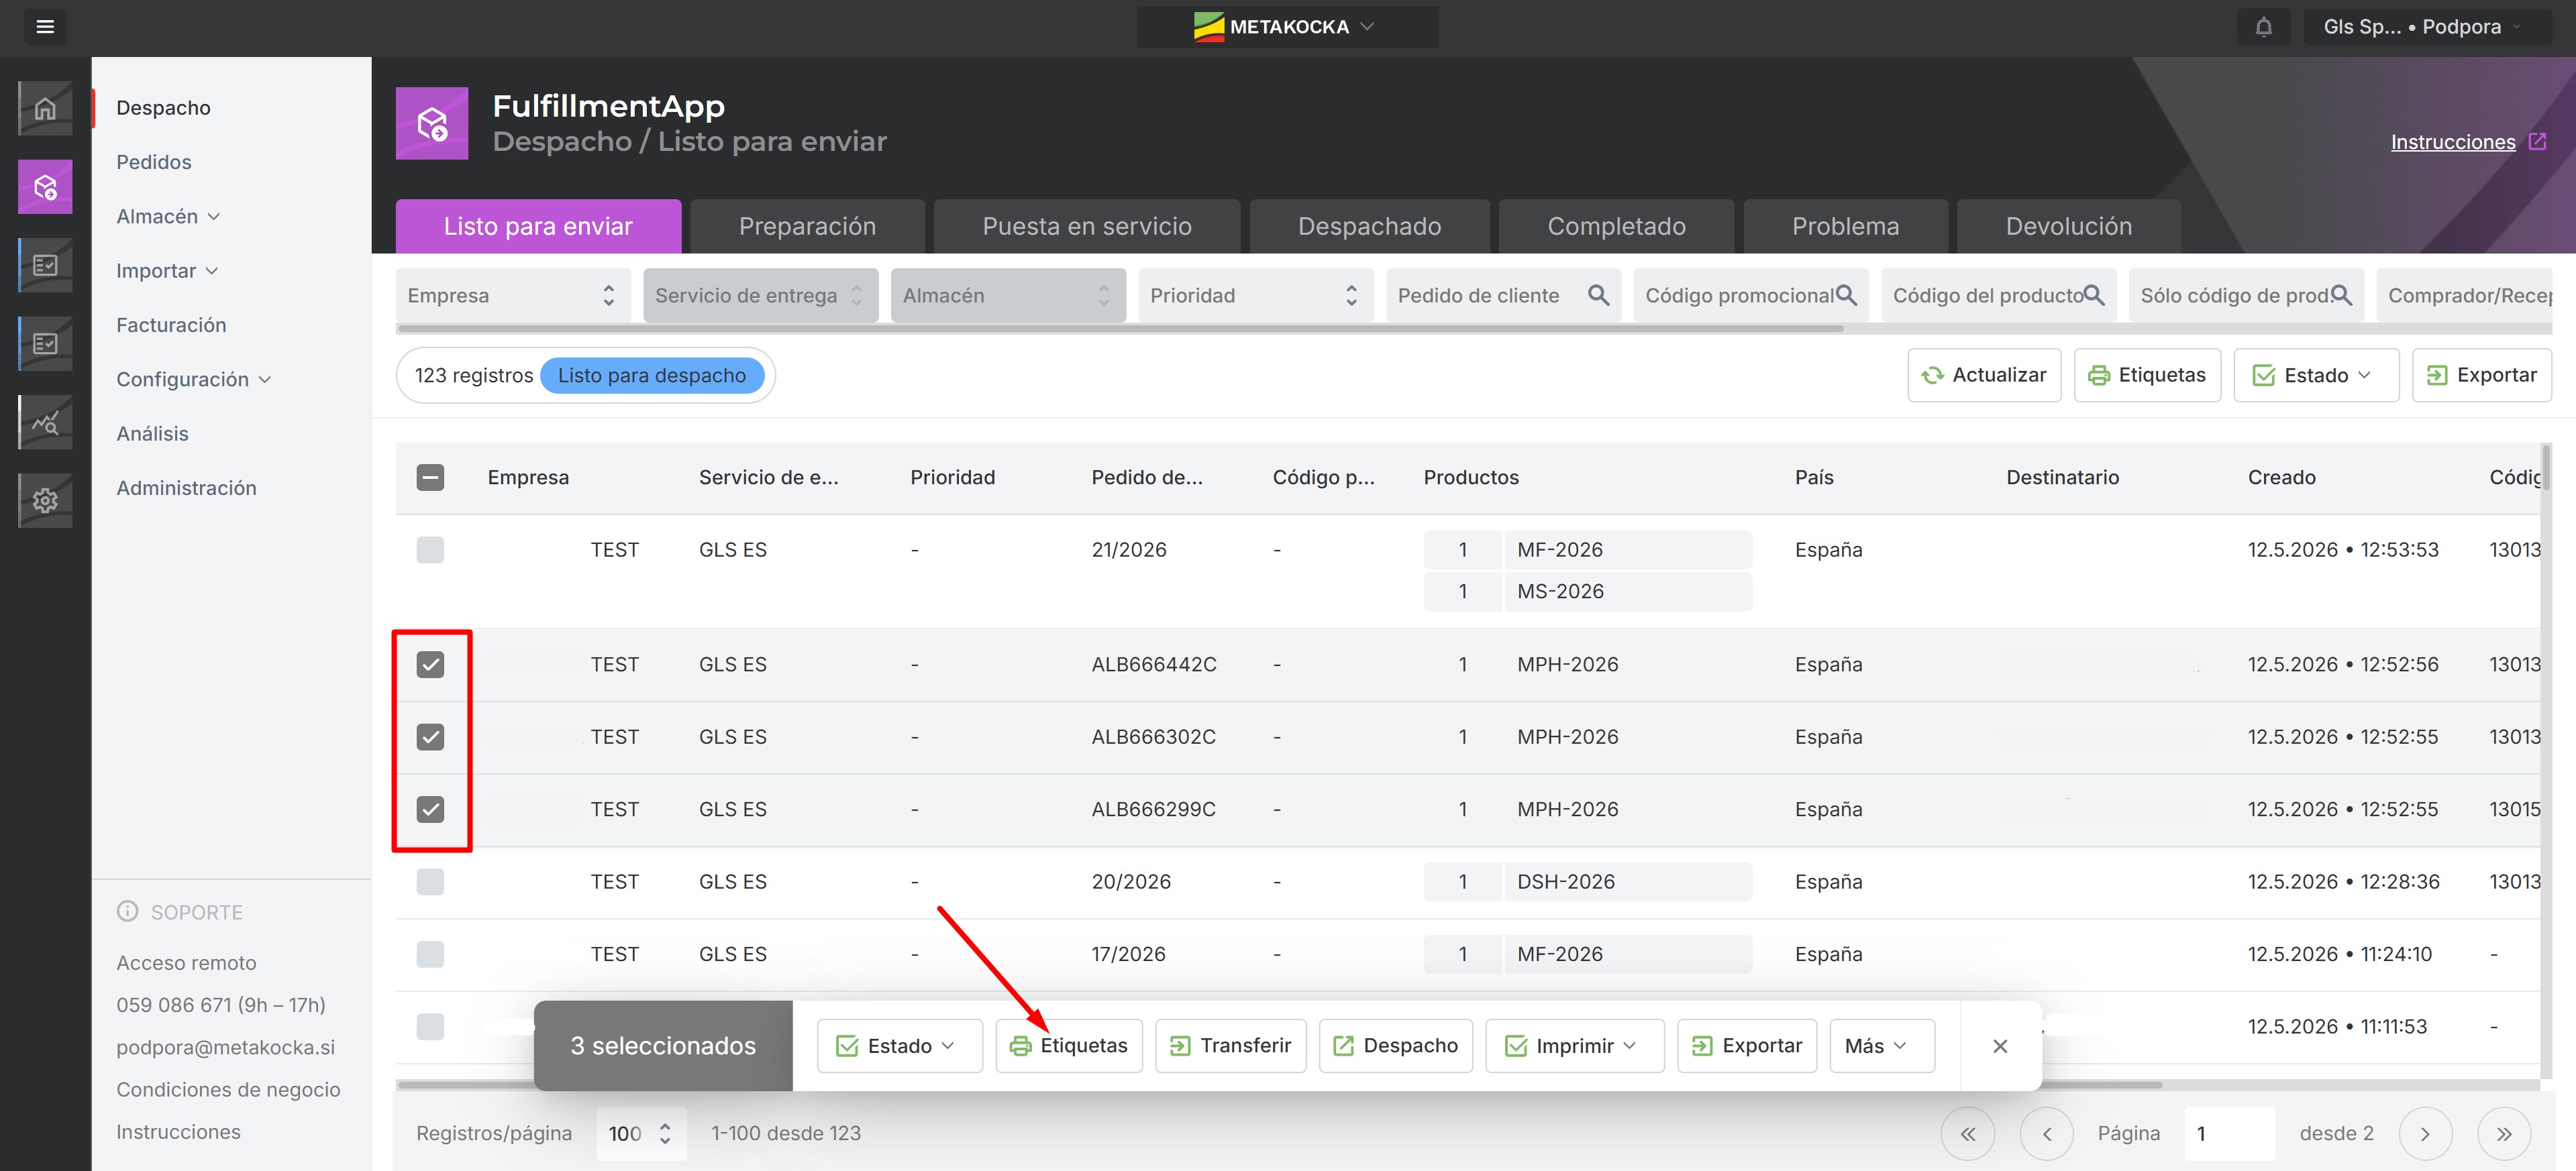Select the Listo para enviar tab

(538, 227)
